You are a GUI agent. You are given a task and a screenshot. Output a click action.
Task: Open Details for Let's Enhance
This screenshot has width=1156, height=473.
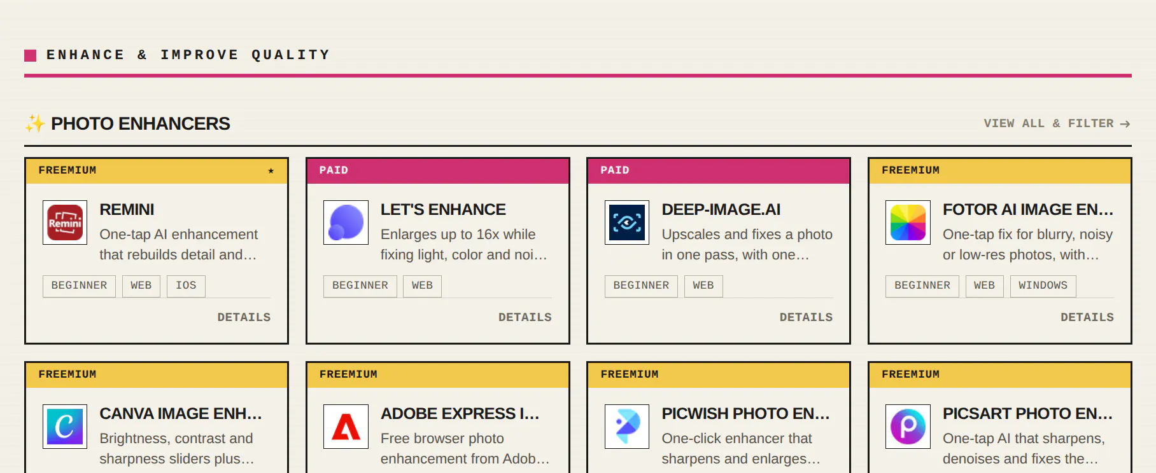(525, 317)
